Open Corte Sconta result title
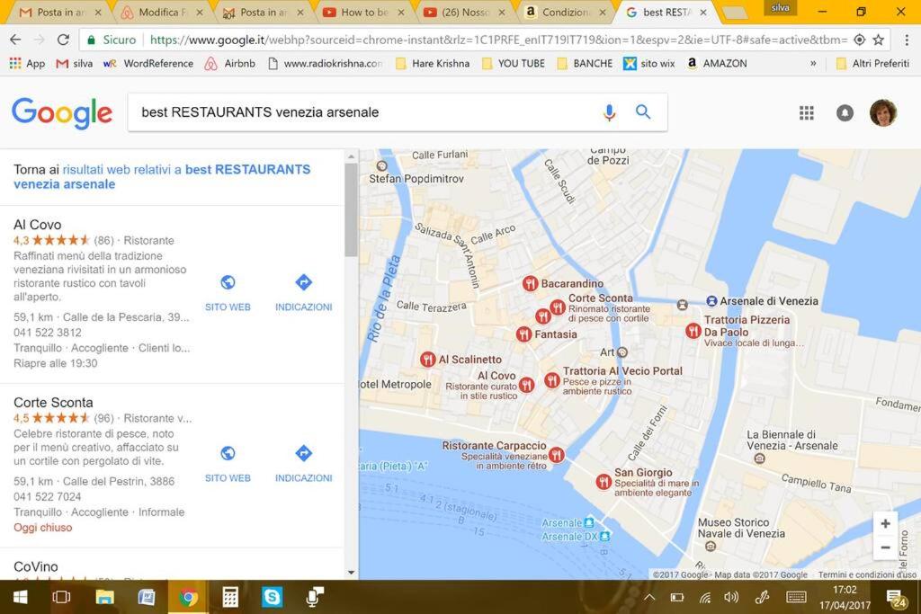 [x=53, y=403]
